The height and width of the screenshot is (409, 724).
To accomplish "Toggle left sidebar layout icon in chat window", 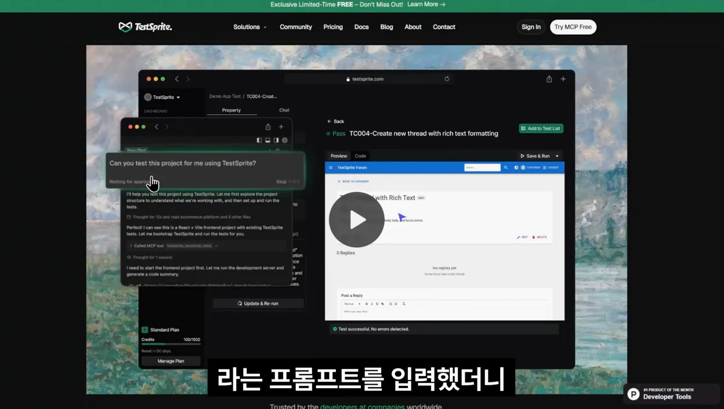I will click(x=259, y=140).
